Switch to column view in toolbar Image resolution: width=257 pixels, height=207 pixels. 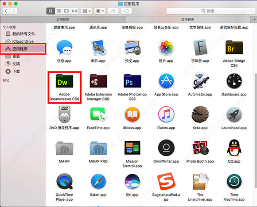click(66, 11)
